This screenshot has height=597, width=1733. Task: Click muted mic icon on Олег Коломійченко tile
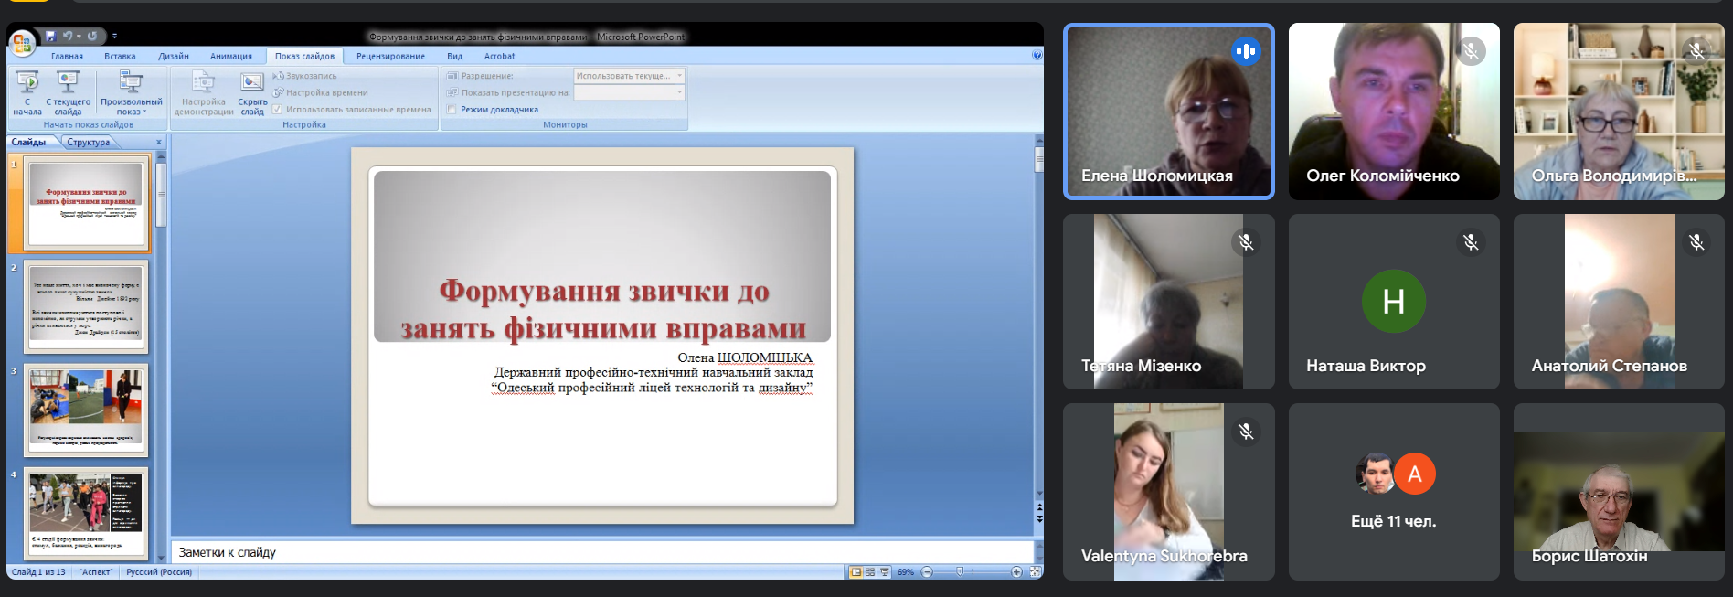(x=1470, y=51)
